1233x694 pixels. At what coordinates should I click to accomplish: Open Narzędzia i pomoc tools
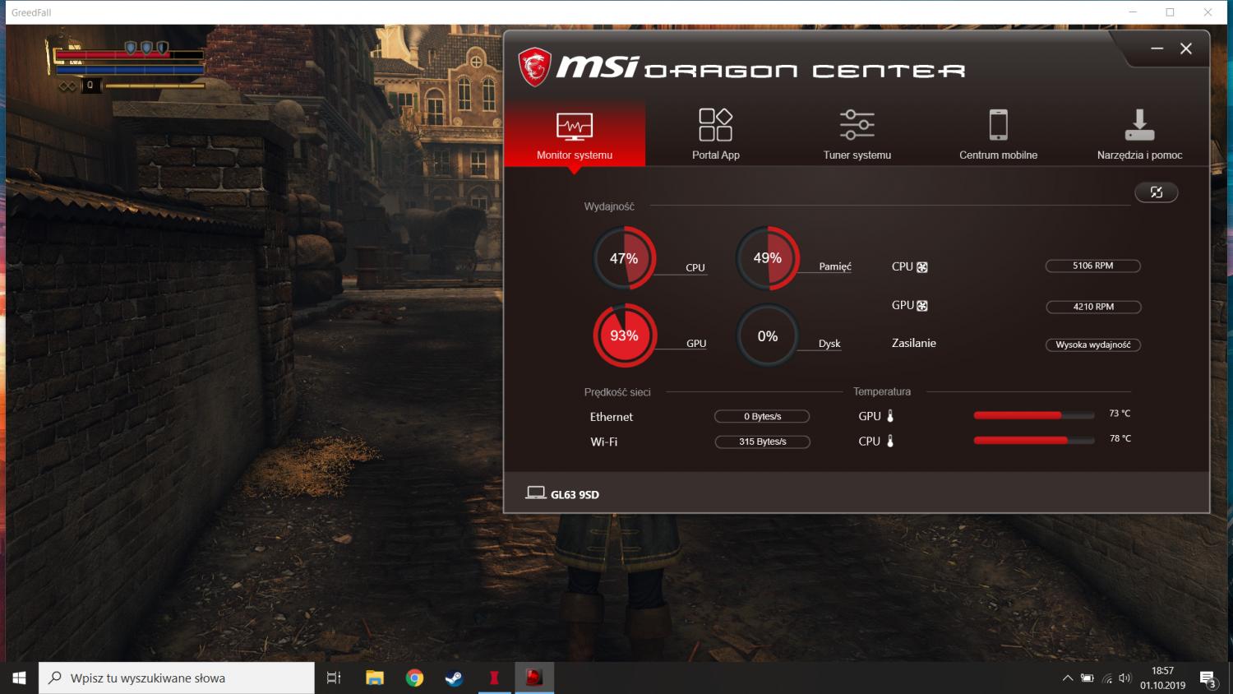click(1139, 134)
